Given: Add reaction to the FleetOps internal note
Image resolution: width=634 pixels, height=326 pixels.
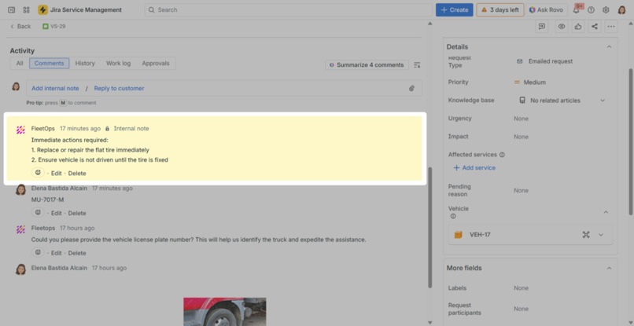Looking at the screenshot, I should tap(38, 173).
